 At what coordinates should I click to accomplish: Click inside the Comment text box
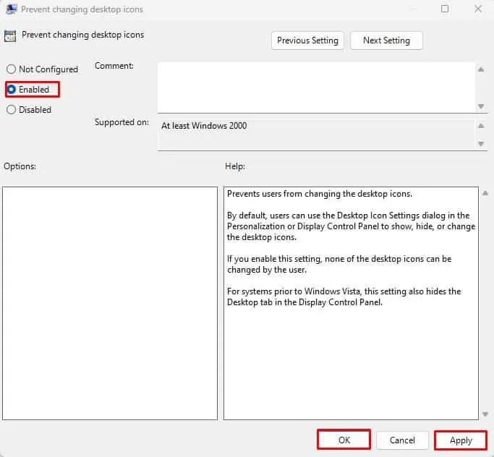click(x=316, y=87)
